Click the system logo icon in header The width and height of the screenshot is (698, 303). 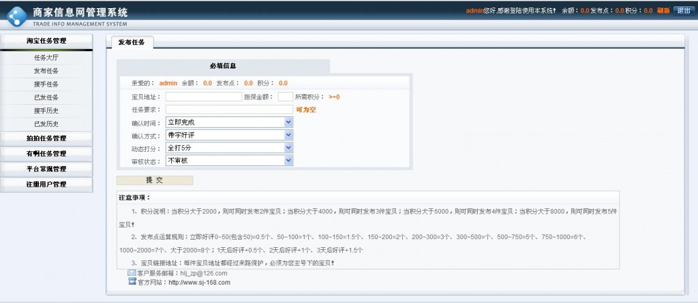tap(16, 16)
